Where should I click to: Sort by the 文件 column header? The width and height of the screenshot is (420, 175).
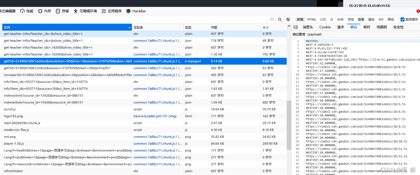[x=67, y=27]
